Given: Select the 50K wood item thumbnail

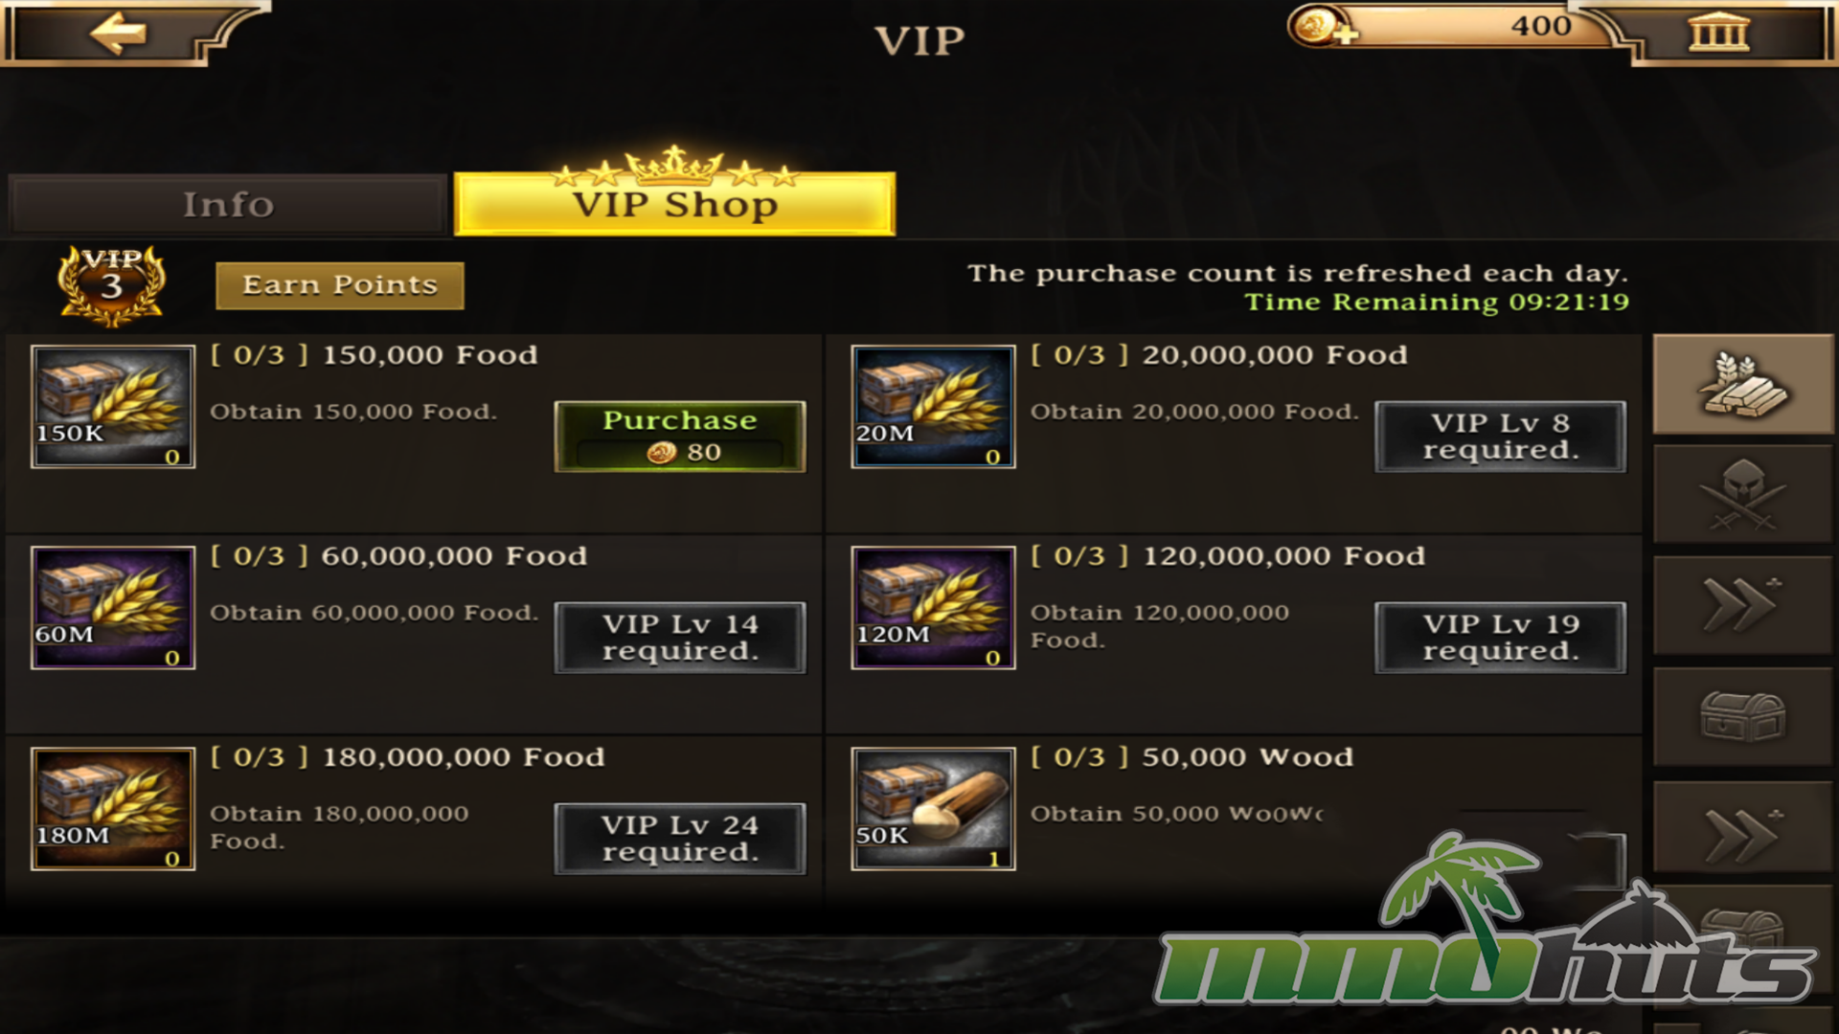Looking at the screenshot, I should [x=933, y=809].
